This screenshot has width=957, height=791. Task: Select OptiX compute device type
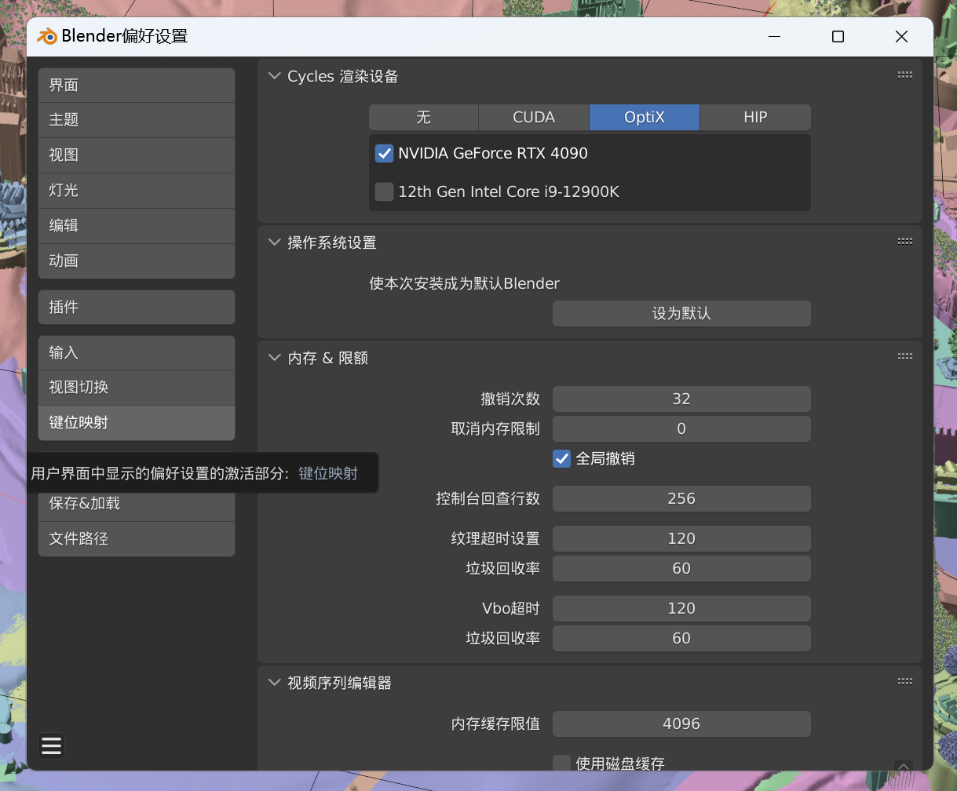(645, 117)
